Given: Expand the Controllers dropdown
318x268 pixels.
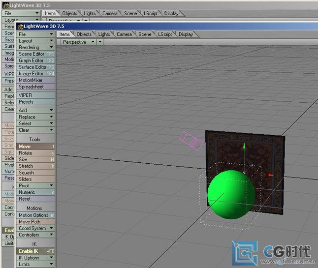Looking at the screenshot, I should coord(35,235).
